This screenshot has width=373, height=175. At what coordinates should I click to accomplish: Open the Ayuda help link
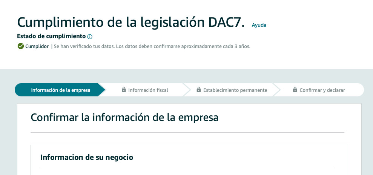(x=259, y=25)
